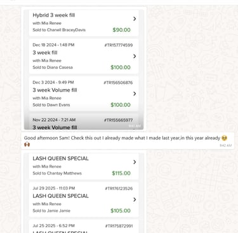
Task: Open the second screenshot with Lash Queen Special
Action: click(x=84, y=192)
